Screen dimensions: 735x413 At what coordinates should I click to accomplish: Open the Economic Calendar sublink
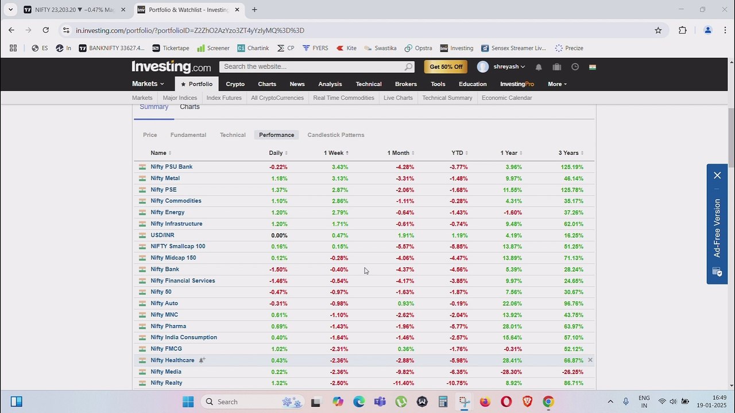(x=507, y=98)
